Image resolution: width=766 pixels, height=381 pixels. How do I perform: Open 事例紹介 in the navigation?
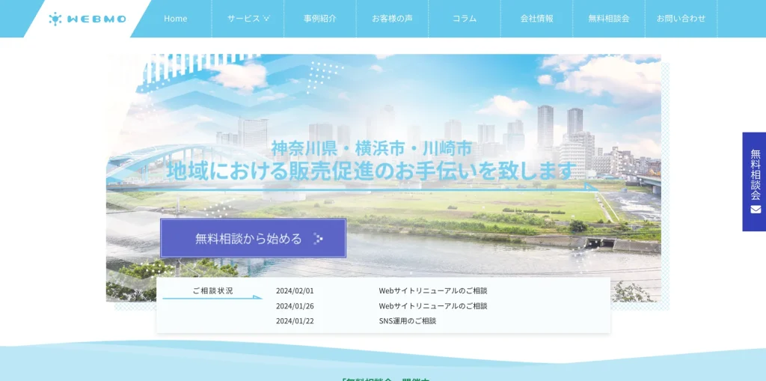click(x=320, y=19)
